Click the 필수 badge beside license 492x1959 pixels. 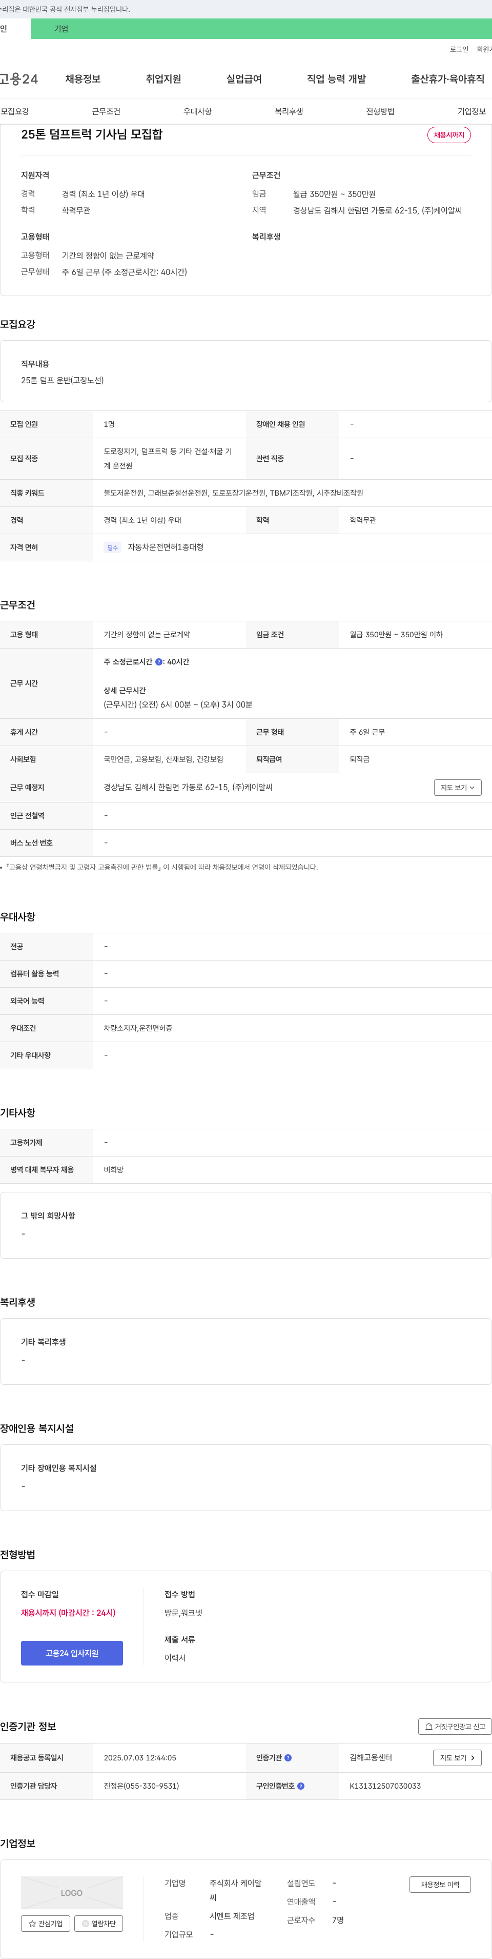pyautogui.click(x=112, y=547)
